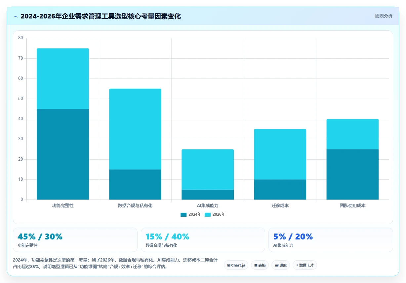Screen dimensions: 406x283
Task: Click the 图表分析 label in the header
Action: pos(384,16)
